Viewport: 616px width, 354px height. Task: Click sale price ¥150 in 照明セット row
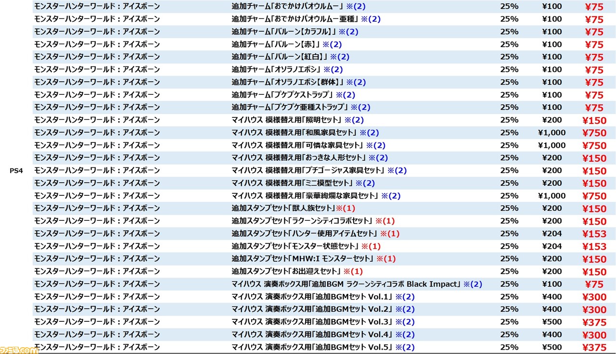[x=594, y=120]
